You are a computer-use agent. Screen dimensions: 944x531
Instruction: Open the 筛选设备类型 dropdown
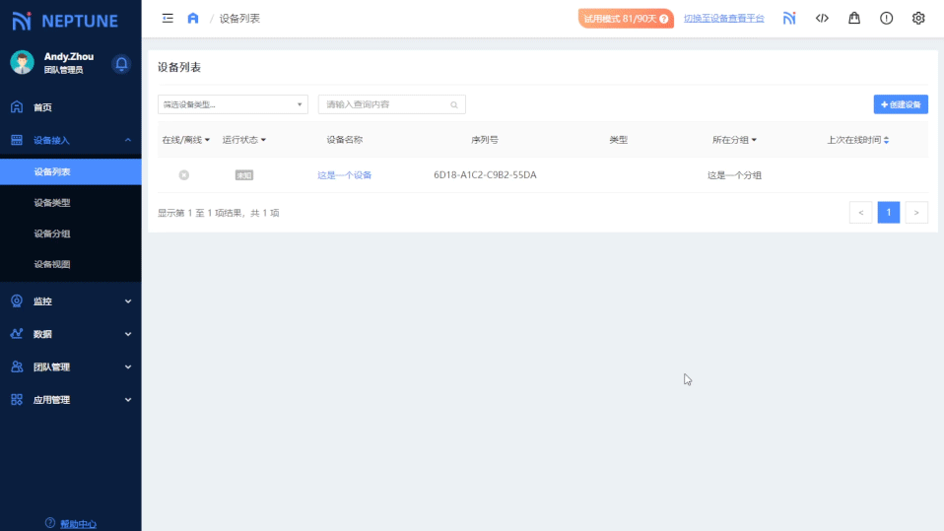pos(233,104)
